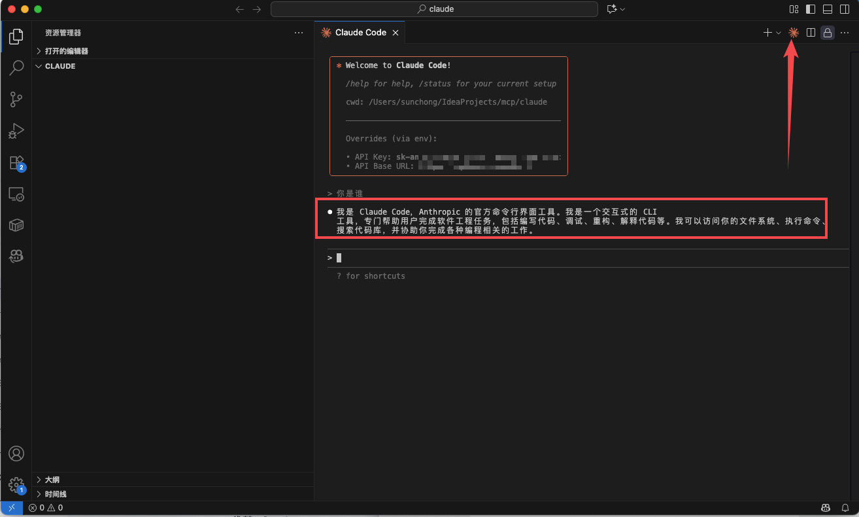The width and height of the screenshot is (859, 517).
Task: Click the Claude Code icon in editor toolbar
Action: click(x=794, y=33)
